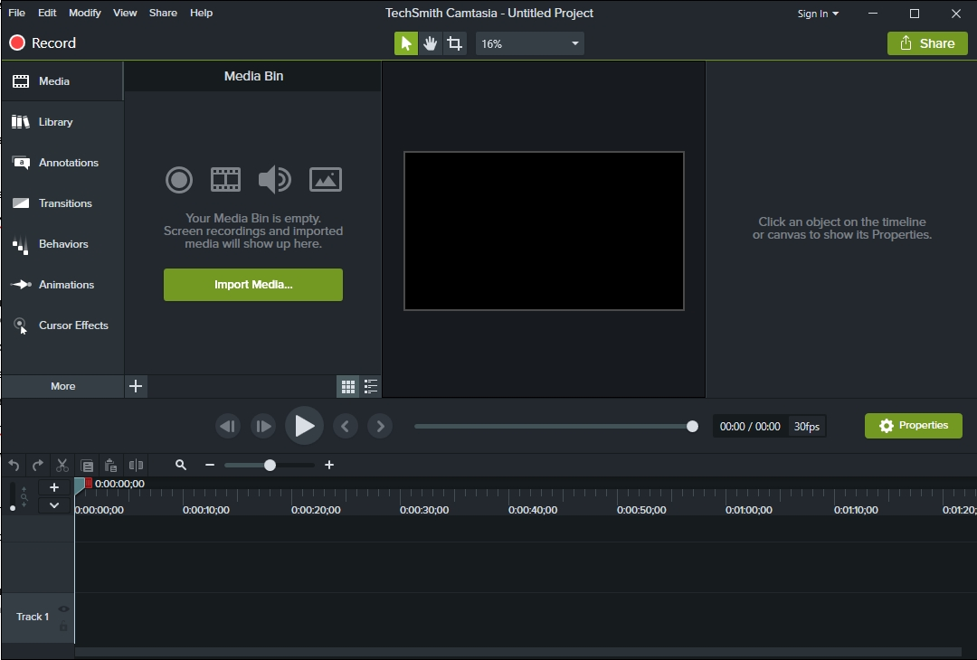Open the Share menu in menu bar
Image resolution: width=977 pixels, height=660 pixels.
[163, 13]
